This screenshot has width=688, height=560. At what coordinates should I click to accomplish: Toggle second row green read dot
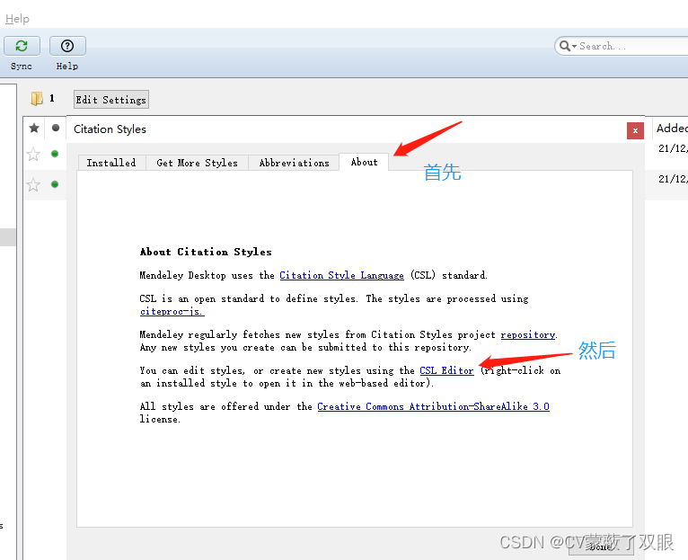[55, 184]
